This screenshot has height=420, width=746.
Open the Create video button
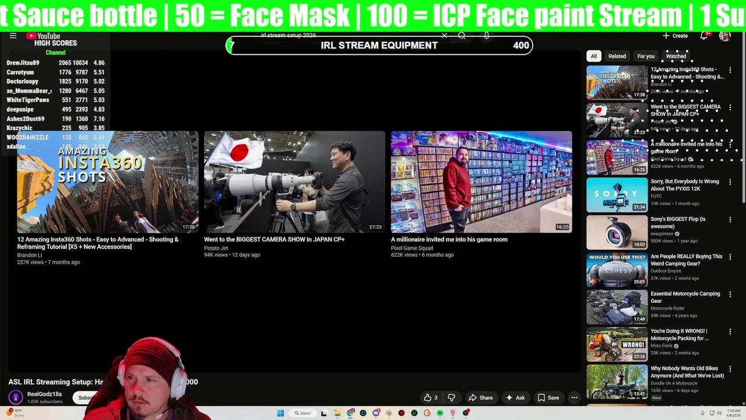click(x=675, y=36)
